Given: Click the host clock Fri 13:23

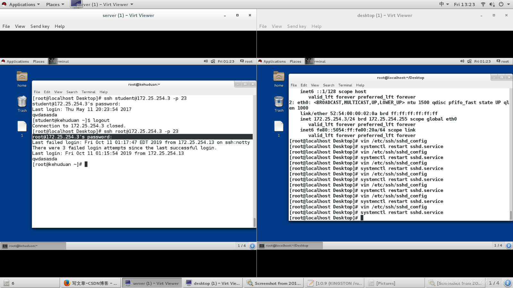Looking at the screenshot, I should 464,4.
